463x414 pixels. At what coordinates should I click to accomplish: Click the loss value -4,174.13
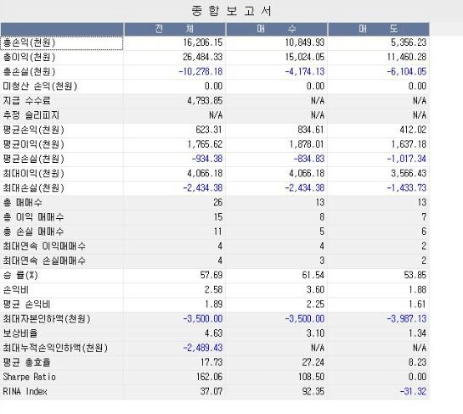304,71
